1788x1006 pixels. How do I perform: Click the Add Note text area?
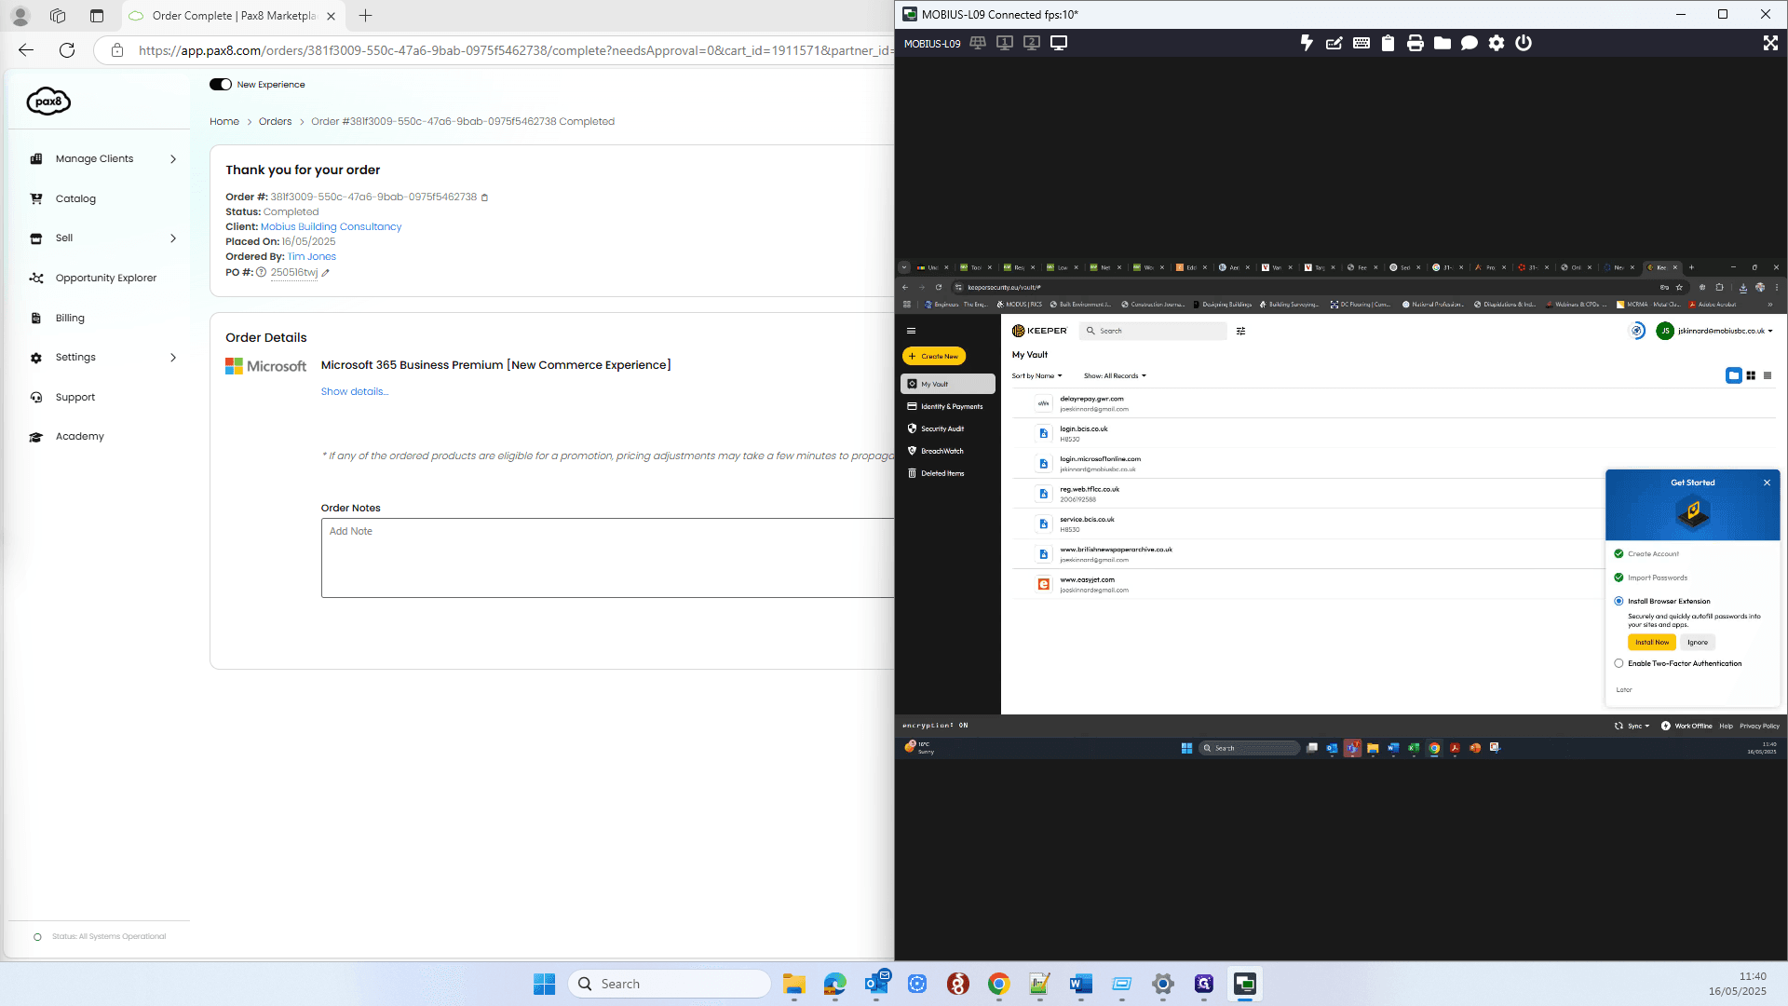[x=607, y=558]
